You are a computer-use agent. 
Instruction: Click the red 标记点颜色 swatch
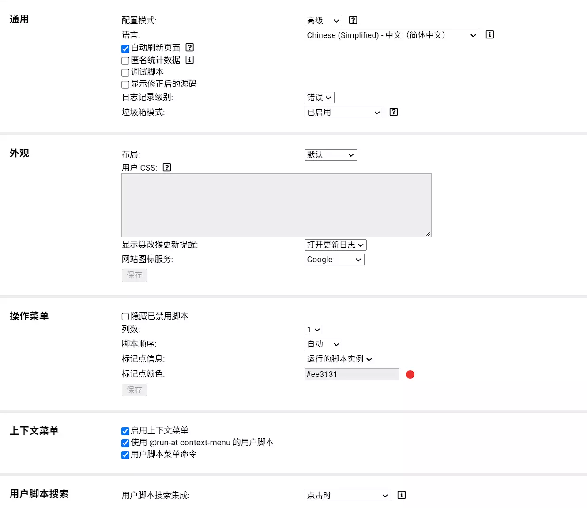tap(410, 374)
